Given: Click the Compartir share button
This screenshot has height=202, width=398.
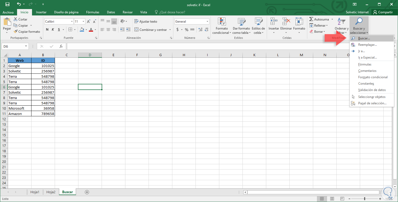Looking at the screenshot, I should pyautogui.click(x=383, y=12).
